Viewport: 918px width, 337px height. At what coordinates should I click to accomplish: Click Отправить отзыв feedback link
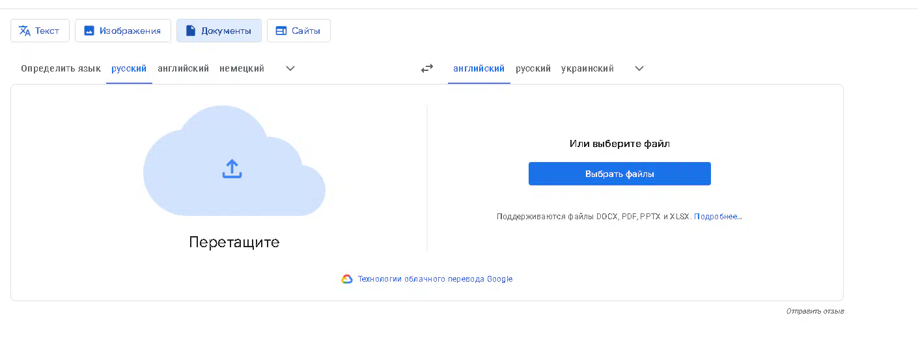click(815, 311)
